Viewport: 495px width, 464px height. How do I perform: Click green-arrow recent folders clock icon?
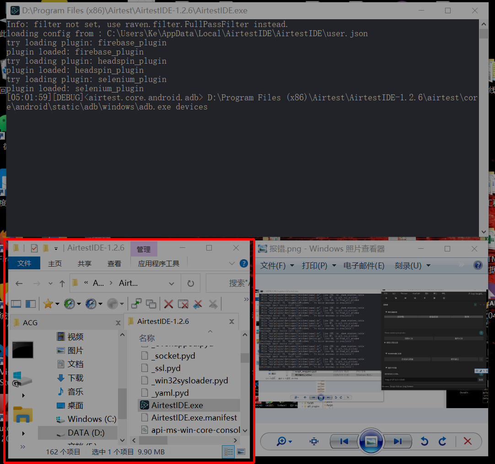coord(69,304)
